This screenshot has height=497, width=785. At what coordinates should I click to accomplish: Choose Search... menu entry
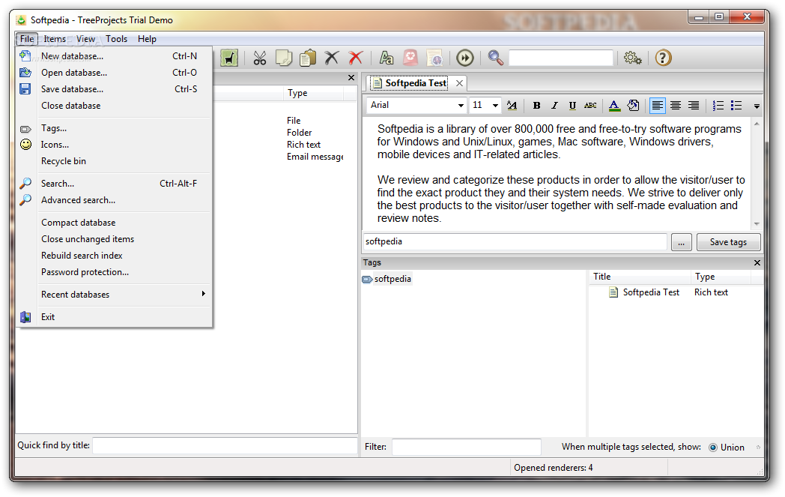115,184
